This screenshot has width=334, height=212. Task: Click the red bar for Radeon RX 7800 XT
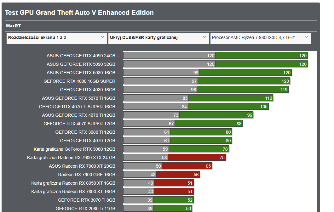click(174, 192)
